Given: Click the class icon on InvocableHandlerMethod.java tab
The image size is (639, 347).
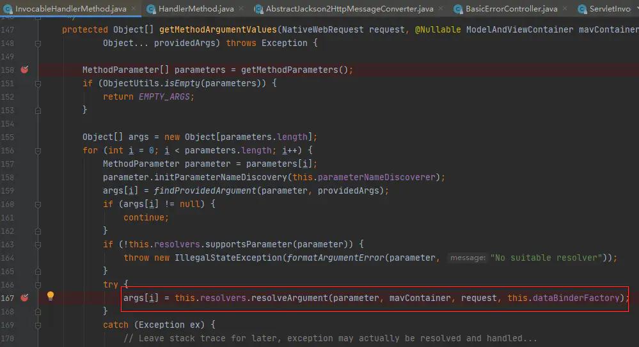Looking at the screenshot, I should (x=8, y=9).
